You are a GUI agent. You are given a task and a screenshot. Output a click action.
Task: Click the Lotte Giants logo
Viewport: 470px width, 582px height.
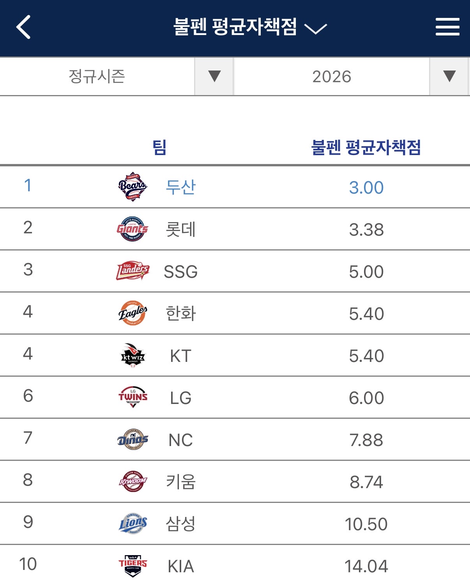tap(133, 229)
